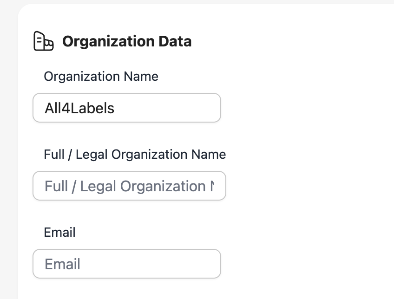The height and width of the screenshot is (299, 394).
Task: Click the Full / Legal Organization Name label
Action: [135, 154]
